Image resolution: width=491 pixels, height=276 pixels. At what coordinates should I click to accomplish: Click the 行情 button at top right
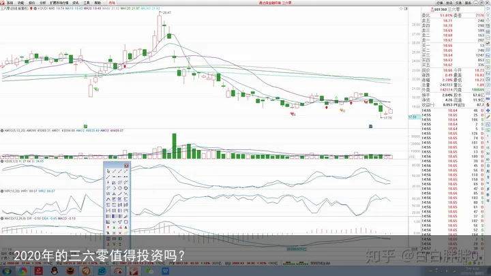pyautogui.click(x=440, y=3)
